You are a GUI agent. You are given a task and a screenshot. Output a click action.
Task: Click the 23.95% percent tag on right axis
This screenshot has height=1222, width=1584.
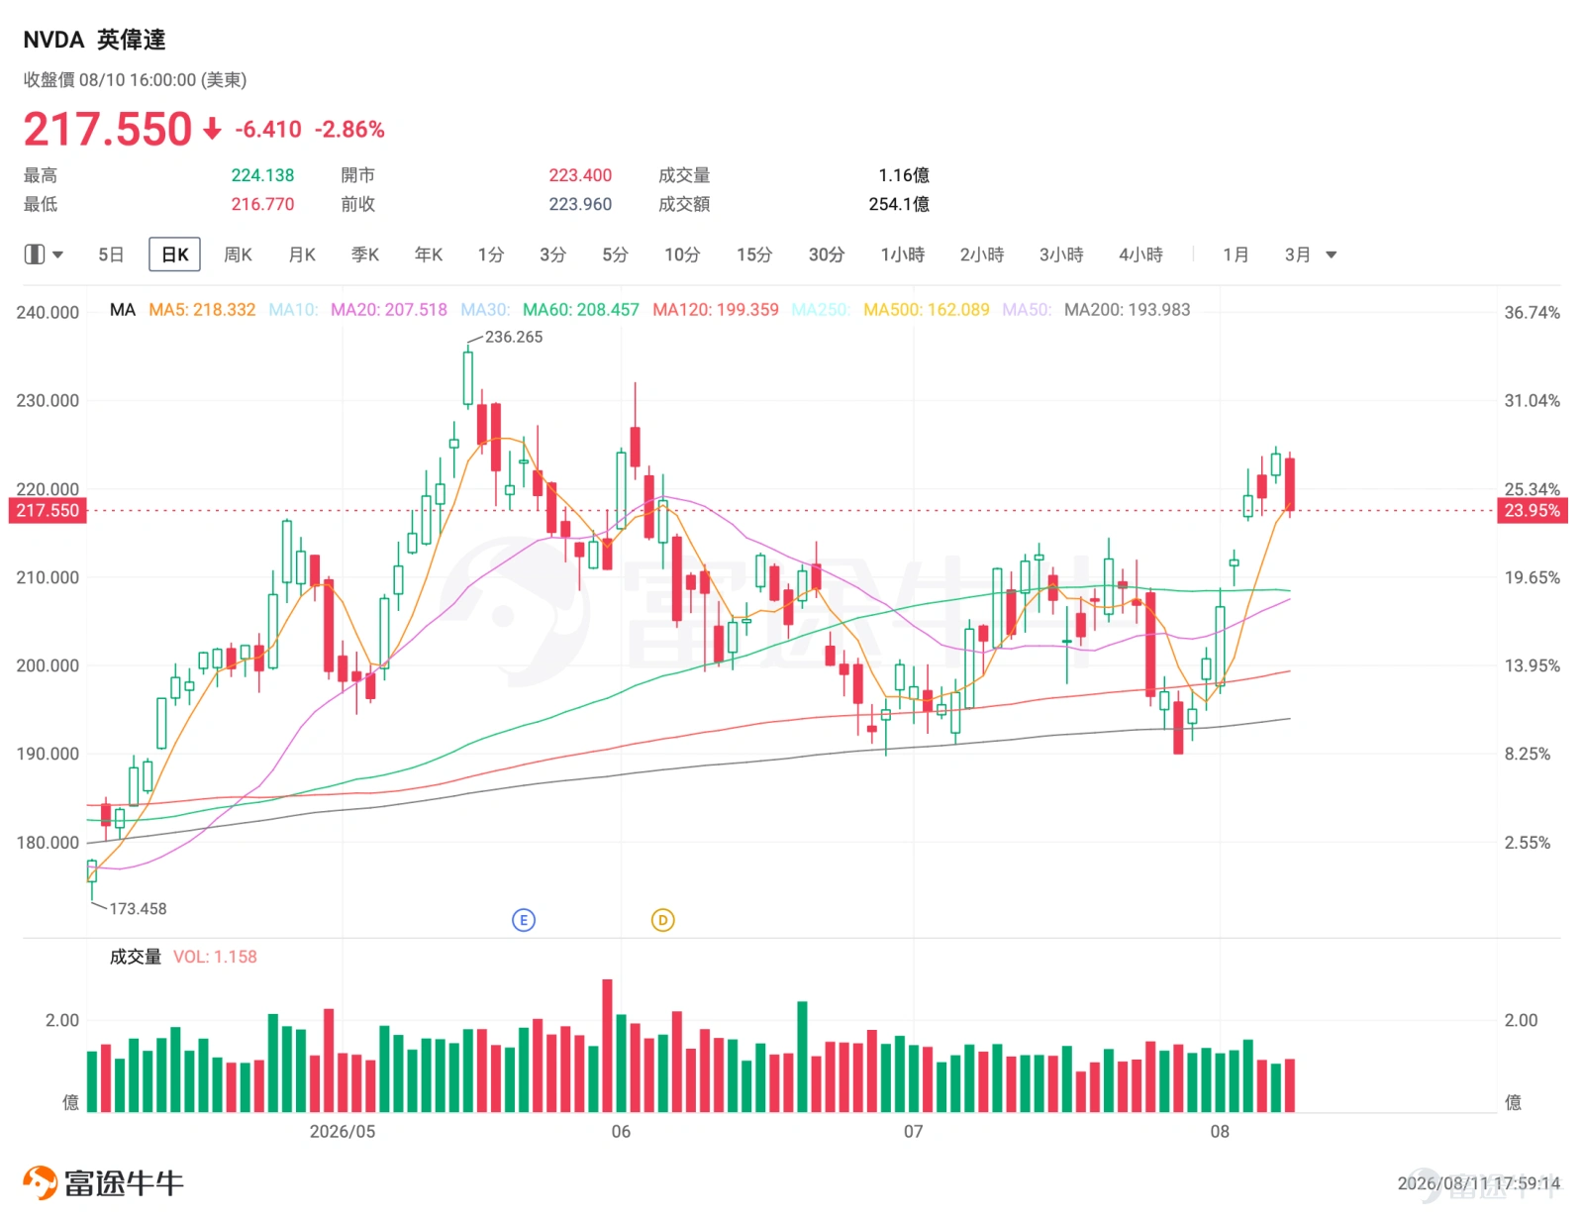1532,511
